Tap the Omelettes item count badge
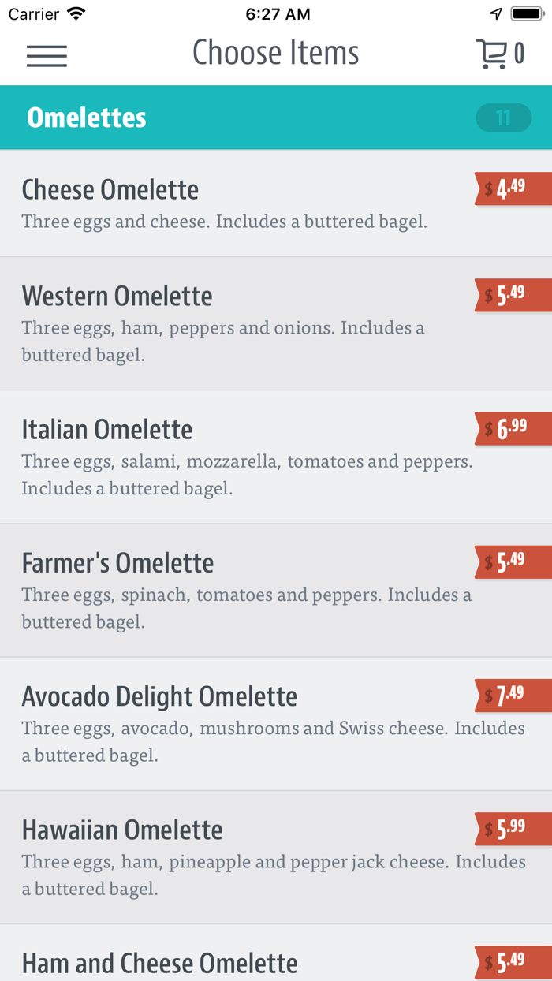552x981 pixels. tap(503, 118)
